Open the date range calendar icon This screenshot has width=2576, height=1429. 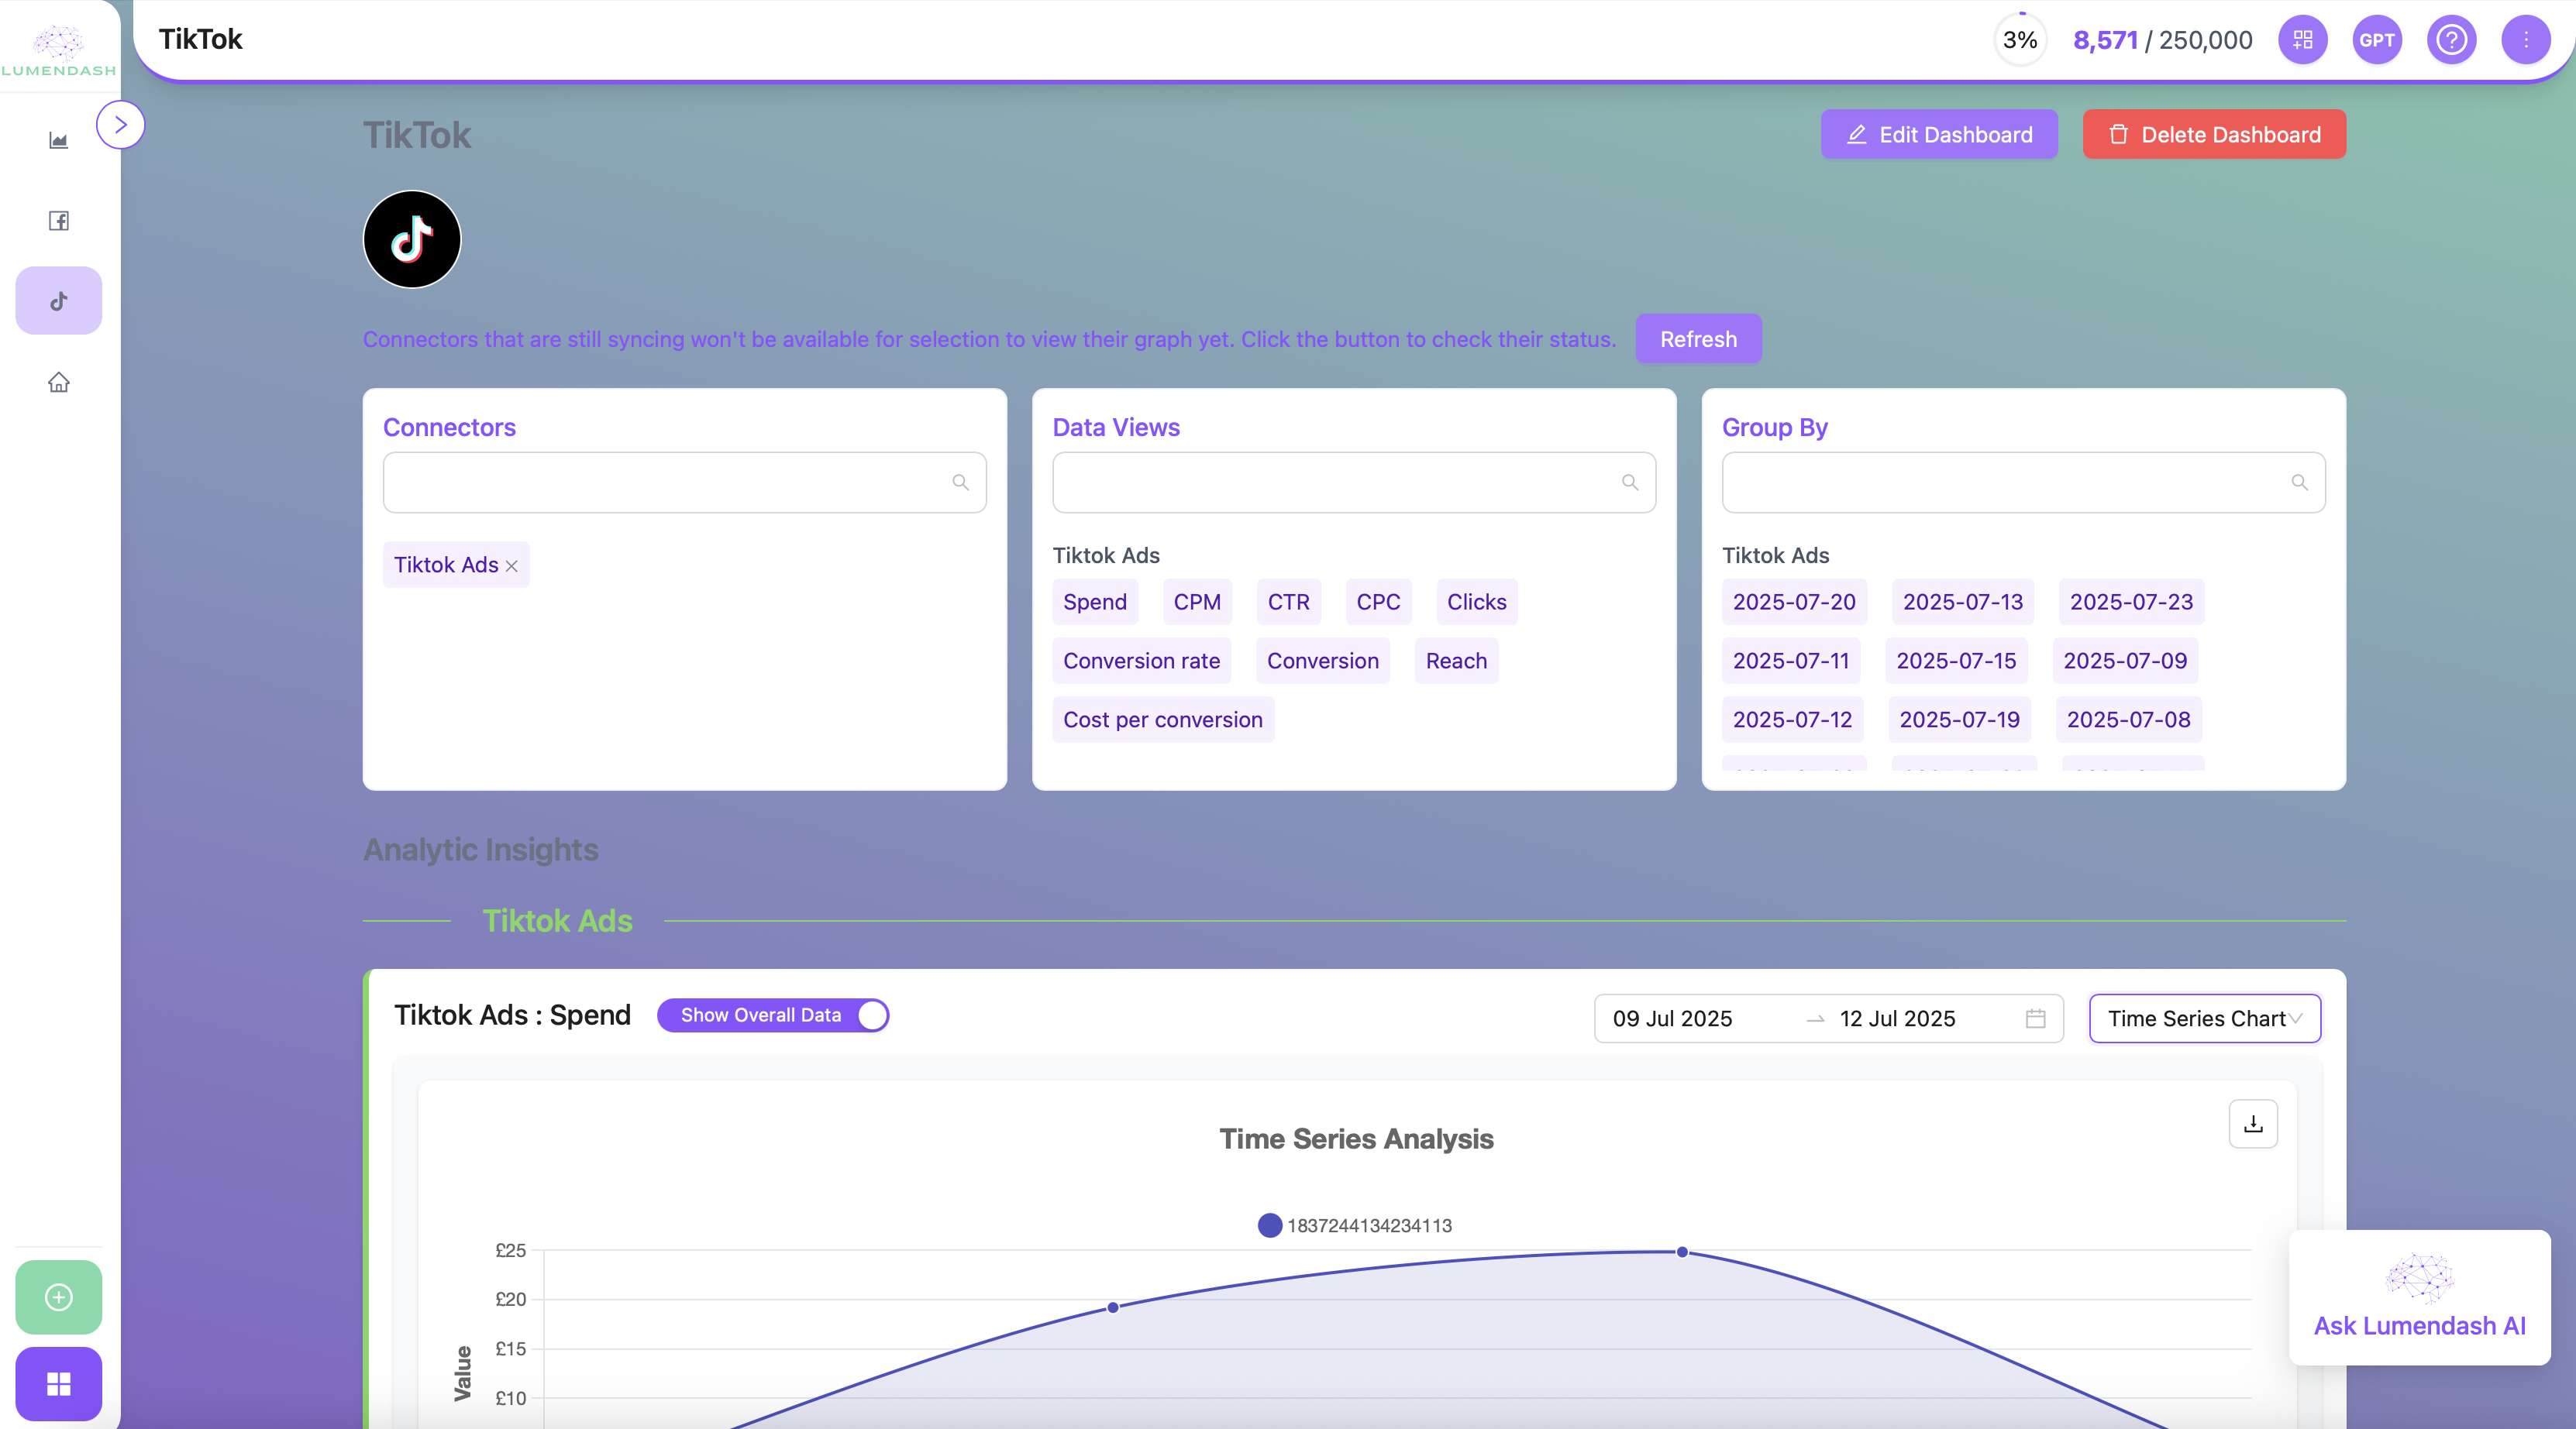pyautogui.click(x=2035, y=1019)
